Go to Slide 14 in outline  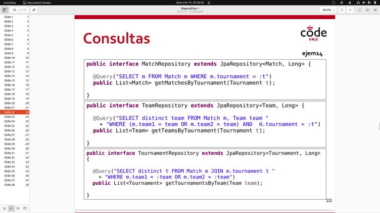(x=15, y=76)
